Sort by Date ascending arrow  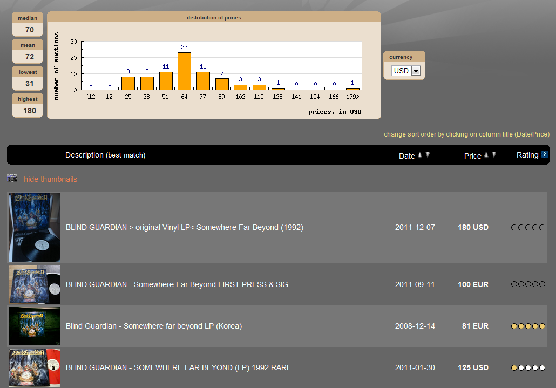(x=420, y=155)
